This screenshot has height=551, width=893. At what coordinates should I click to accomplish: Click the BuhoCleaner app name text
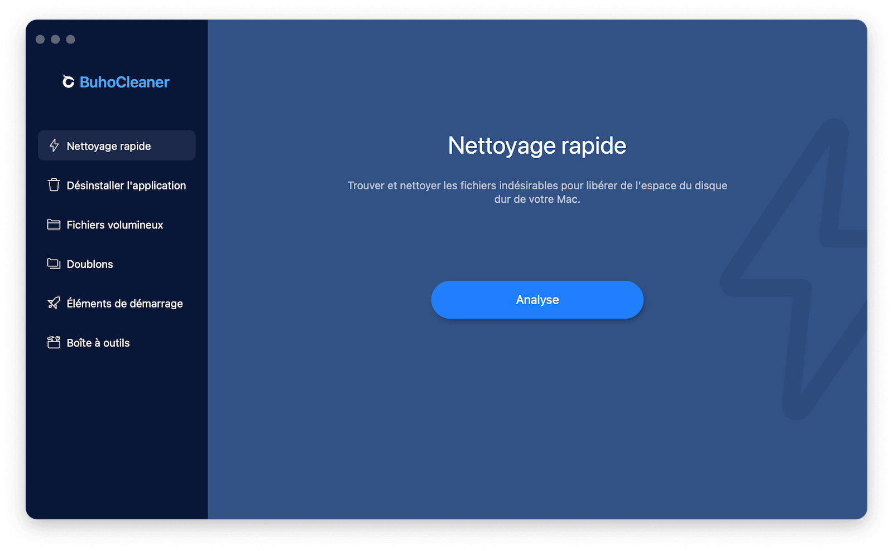point(124,81)
